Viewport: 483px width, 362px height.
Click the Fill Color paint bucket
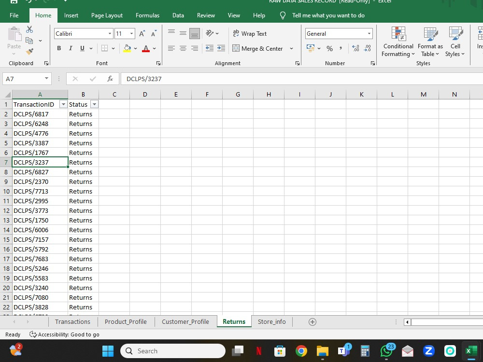click(x=127, y=48)
